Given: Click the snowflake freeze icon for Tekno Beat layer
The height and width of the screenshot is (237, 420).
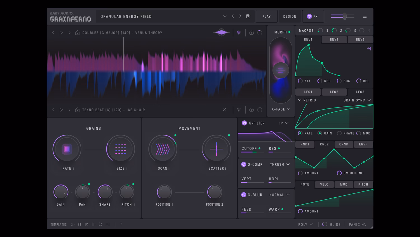Looking at the screenshot, I should (x=239, y=110).
